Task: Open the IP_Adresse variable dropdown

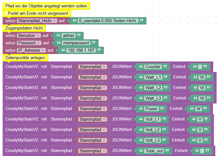Action: pos(31,50)
